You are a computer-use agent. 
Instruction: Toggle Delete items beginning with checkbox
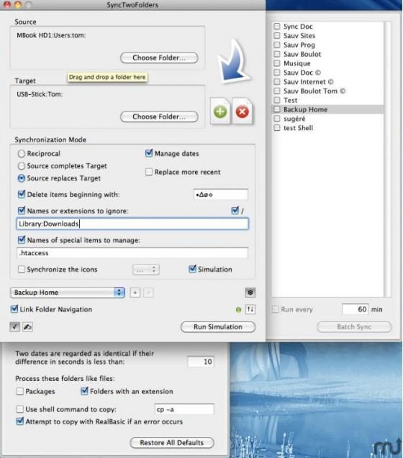click(22, 194)
